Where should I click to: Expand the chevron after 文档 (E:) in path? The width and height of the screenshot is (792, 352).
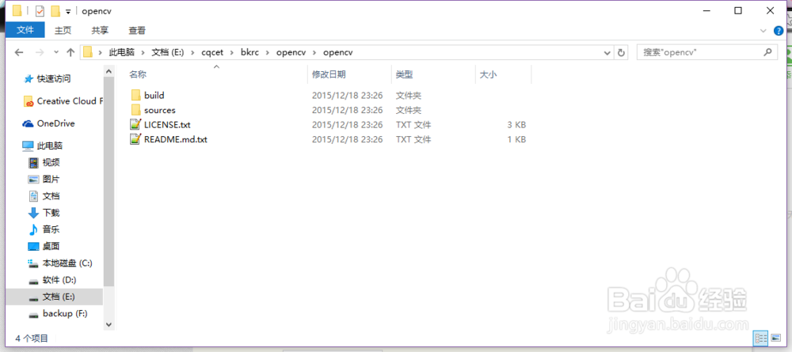point(192,52)
